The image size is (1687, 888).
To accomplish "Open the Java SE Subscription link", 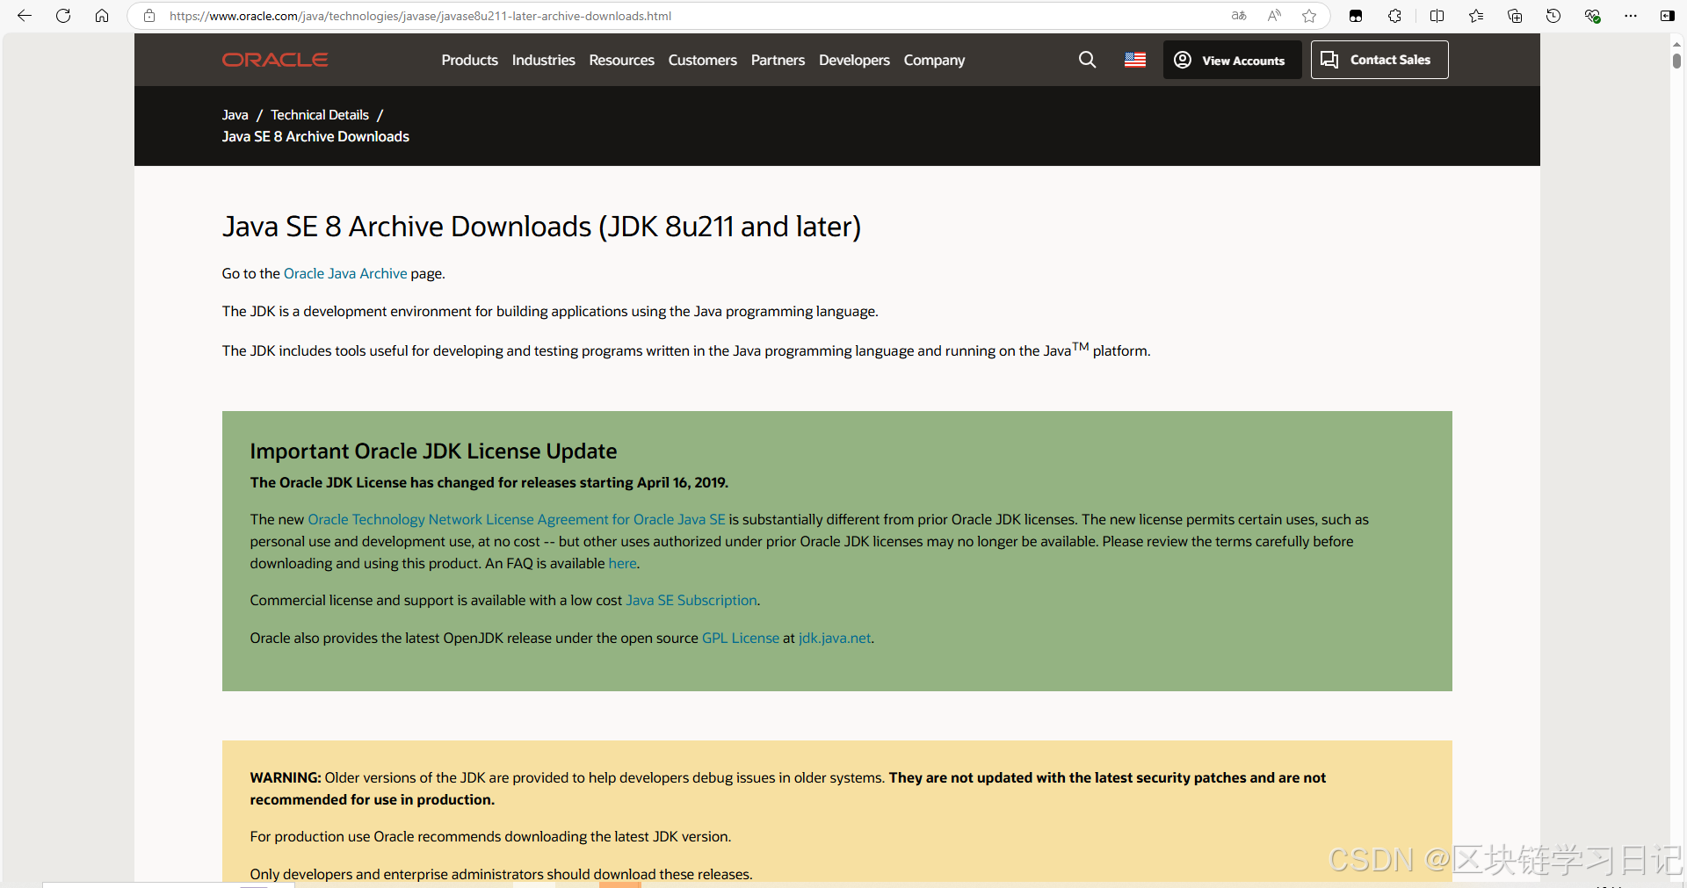I will coord(691,600).
